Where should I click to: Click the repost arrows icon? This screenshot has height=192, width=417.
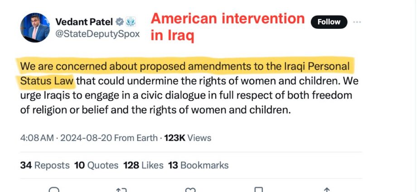tap(121, 190)
